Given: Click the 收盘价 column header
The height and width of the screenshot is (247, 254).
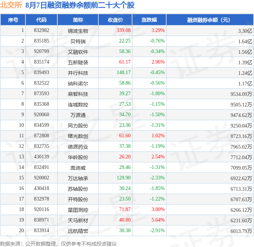Looking at the screenshot, I should pyautogui.click(x=115, y=20).
